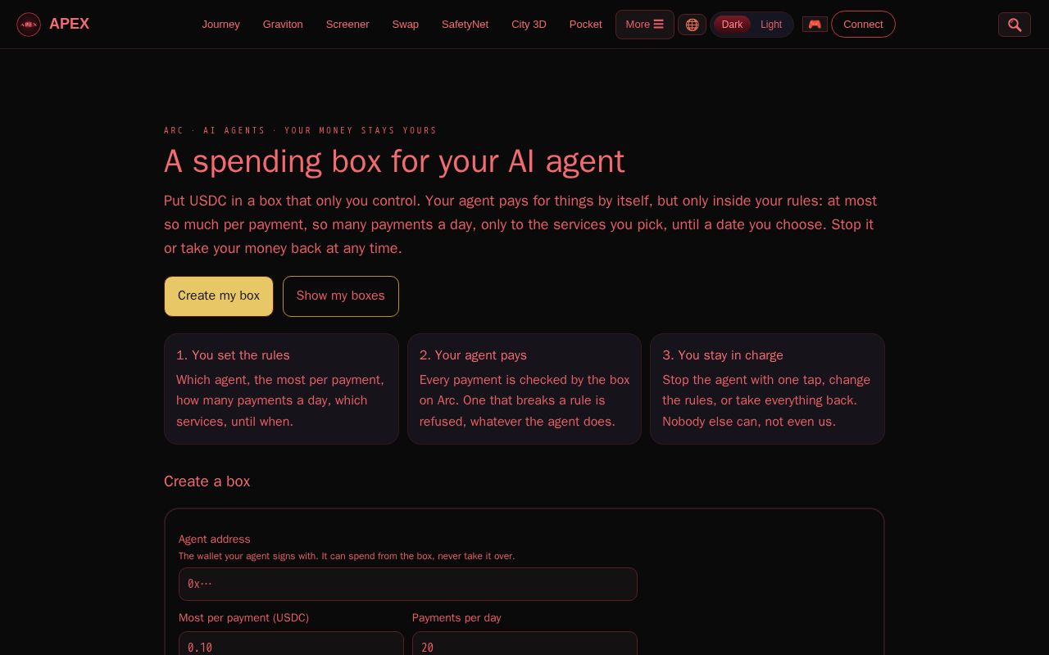Viewport: 1049px width, 655px height.
Task: Open the search magnifier icon
Action: pos(1015,25)
